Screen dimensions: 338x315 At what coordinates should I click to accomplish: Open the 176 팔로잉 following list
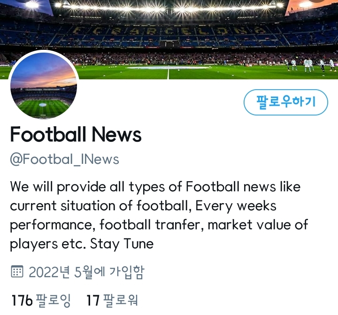tap(41, 300)
